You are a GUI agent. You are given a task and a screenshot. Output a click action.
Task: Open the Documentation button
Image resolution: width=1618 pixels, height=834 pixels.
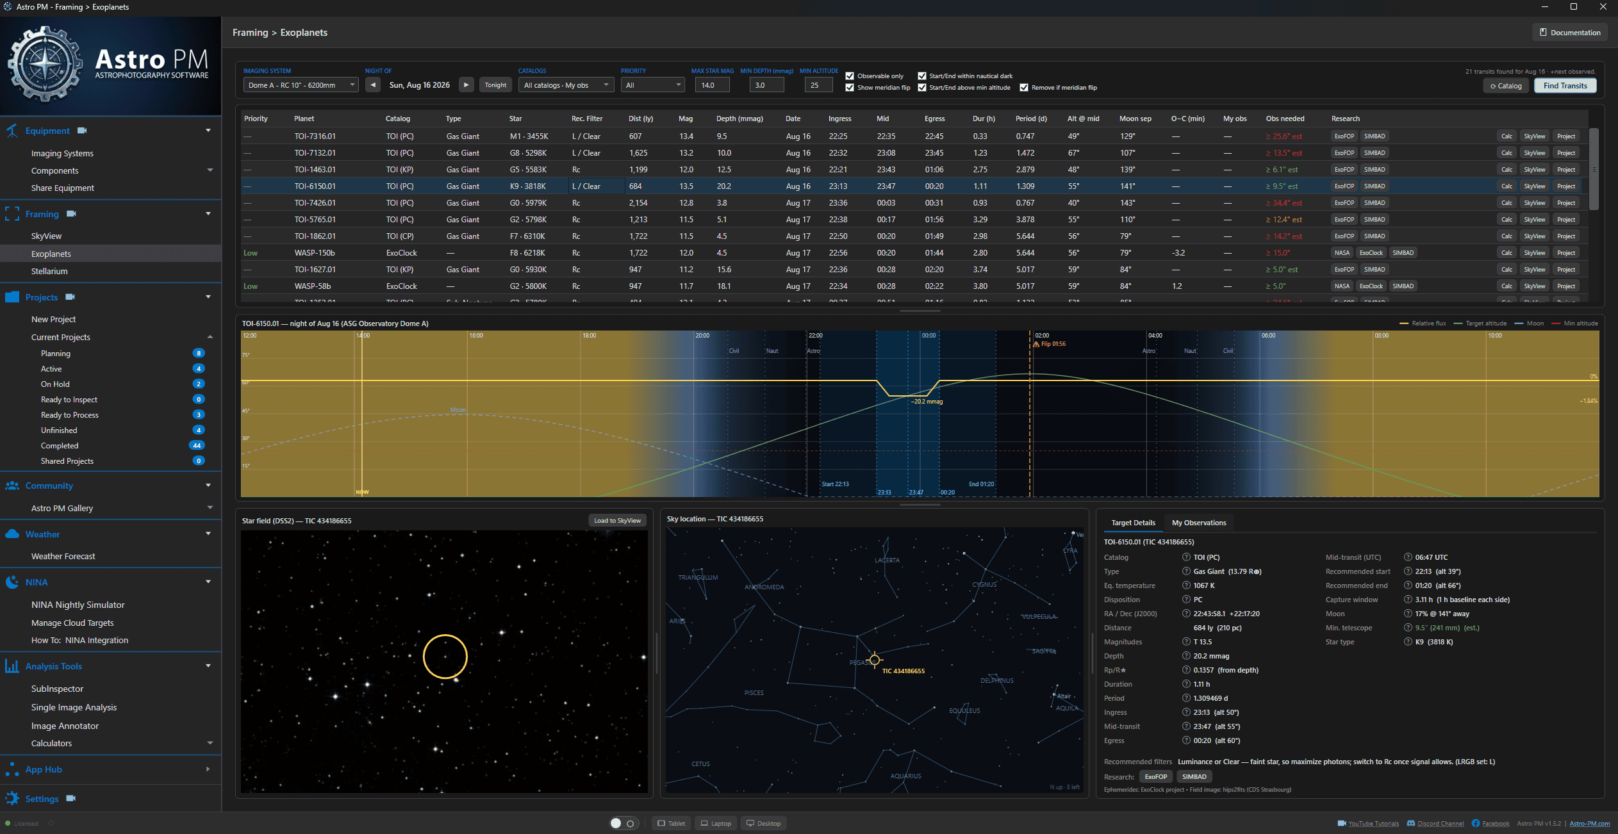click(x=1570, y=33)
